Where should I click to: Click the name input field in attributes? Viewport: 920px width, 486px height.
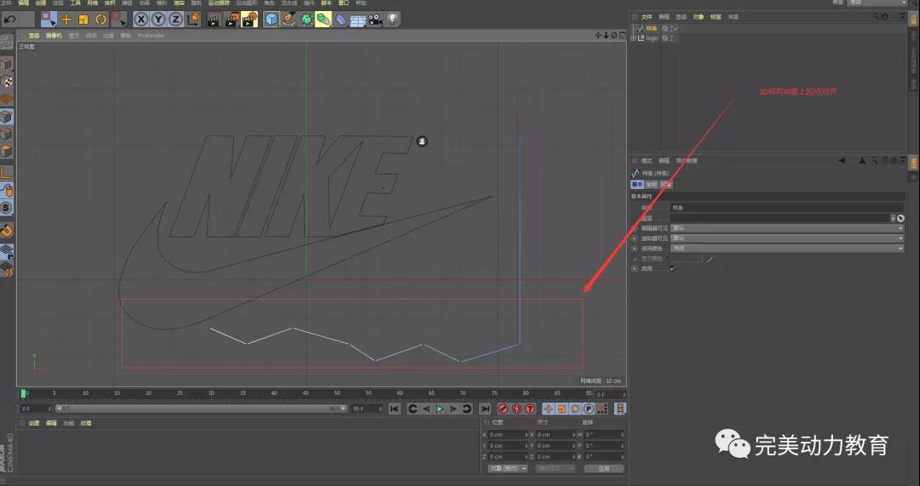[787, 208]
